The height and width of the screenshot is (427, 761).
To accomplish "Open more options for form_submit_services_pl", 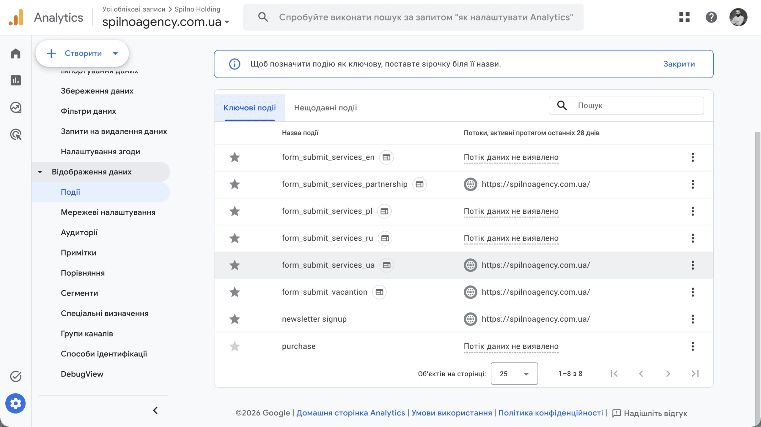I will 693,211.
